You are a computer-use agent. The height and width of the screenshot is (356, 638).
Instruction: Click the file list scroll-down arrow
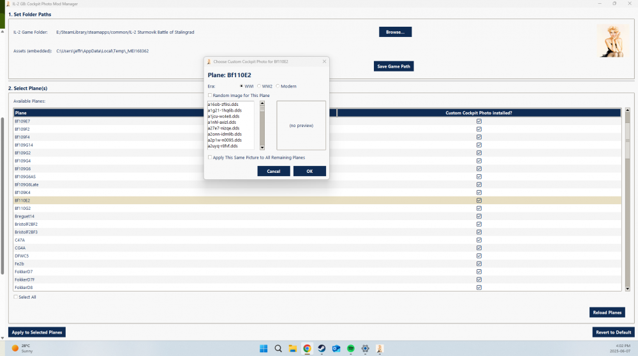(x=262, y=147)
